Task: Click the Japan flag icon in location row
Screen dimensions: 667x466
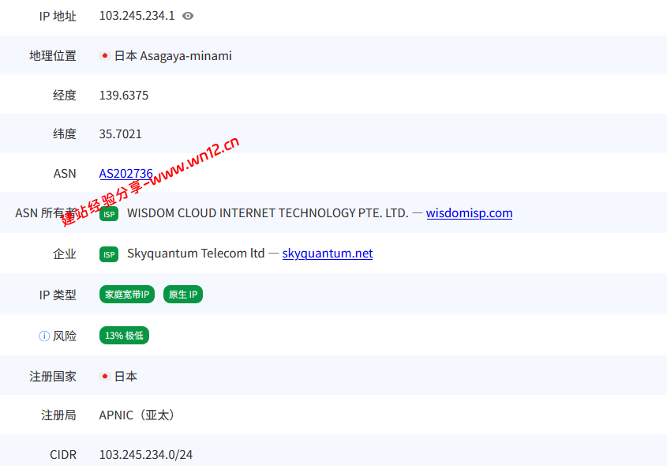Action: click(105, 56)
